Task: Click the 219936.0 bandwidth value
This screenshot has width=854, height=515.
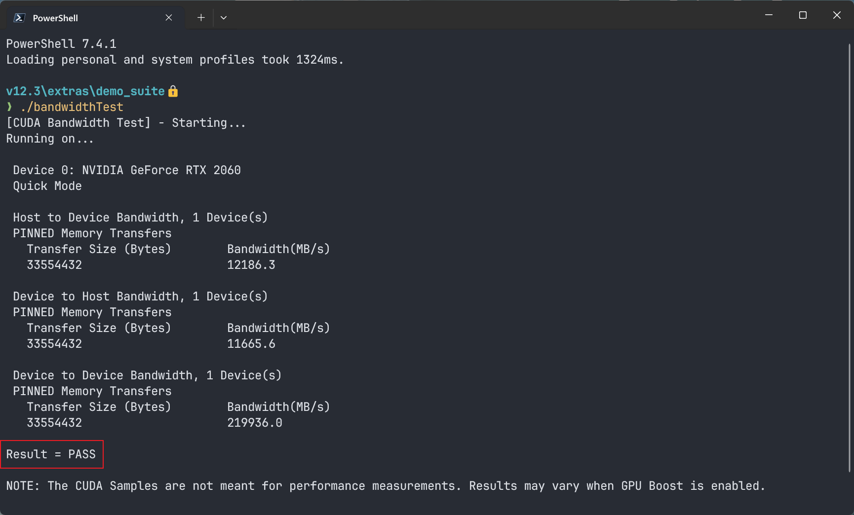Action: 255,423
